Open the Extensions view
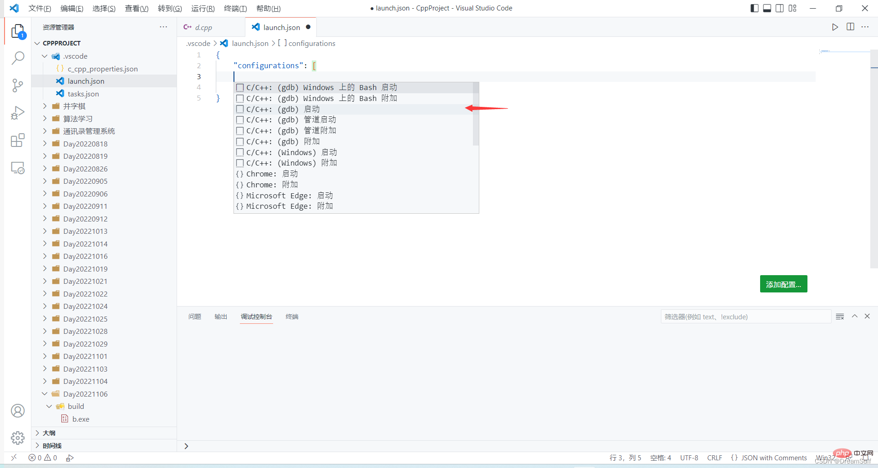 [17, 141]
